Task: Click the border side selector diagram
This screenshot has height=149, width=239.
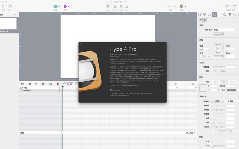Action: click(x=218, y=49)
